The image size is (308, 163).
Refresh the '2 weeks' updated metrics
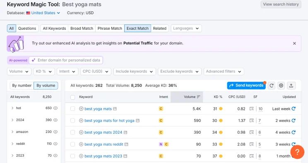coord(294,120)
